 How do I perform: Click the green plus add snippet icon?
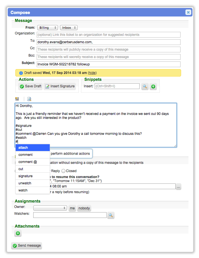coord(153,86)
